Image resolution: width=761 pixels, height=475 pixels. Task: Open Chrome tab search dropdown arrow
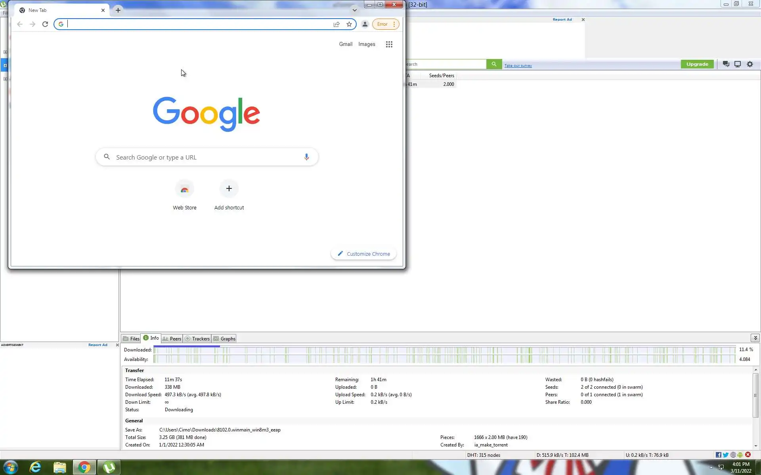click(354, 10)
